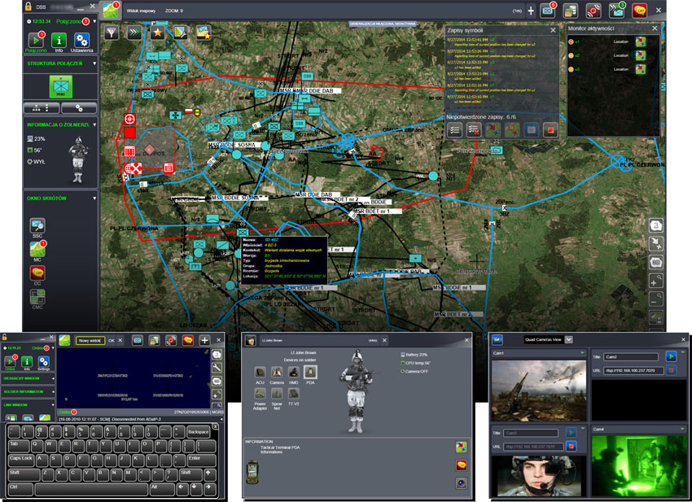The image size is (692, 502).
Task: Open CMC shortcut icon
Action: 37,297
